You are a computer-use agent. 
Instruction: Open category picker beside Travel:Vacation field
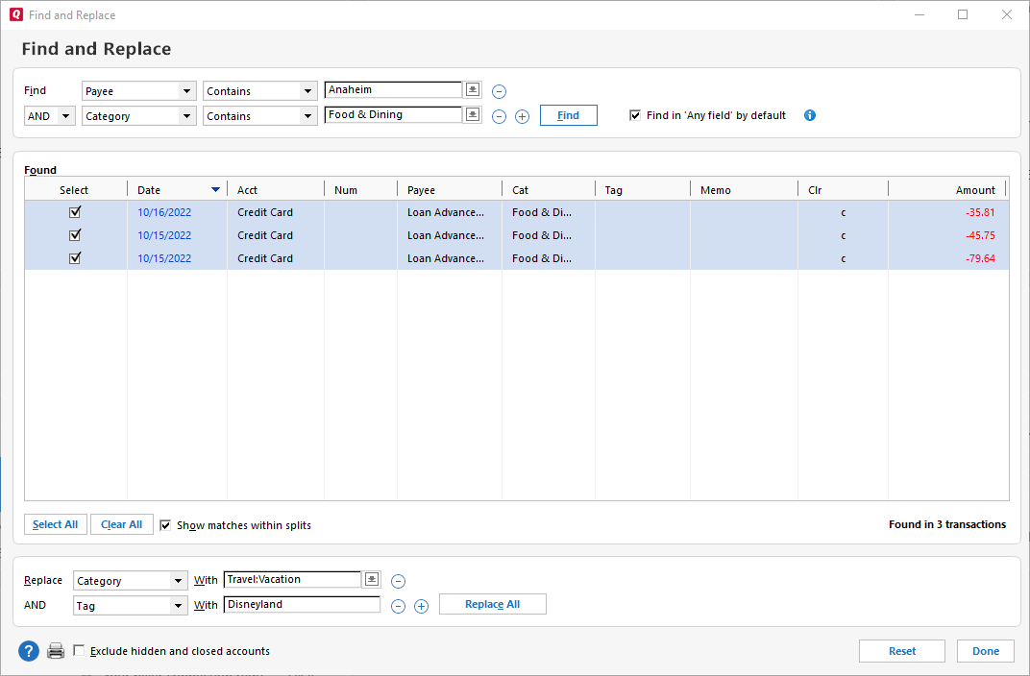[x=372, y=579]
